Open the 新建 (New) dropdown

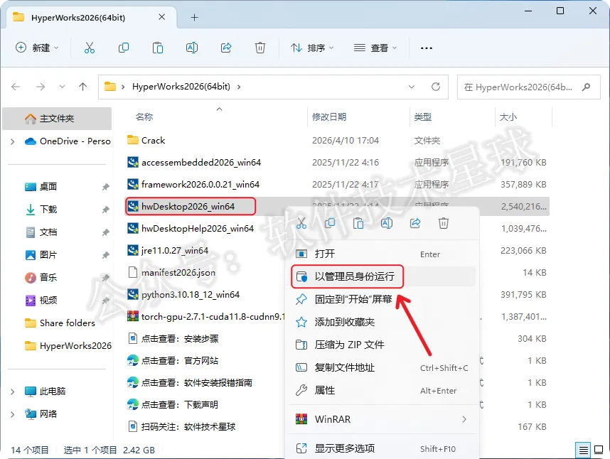(37, 48)
